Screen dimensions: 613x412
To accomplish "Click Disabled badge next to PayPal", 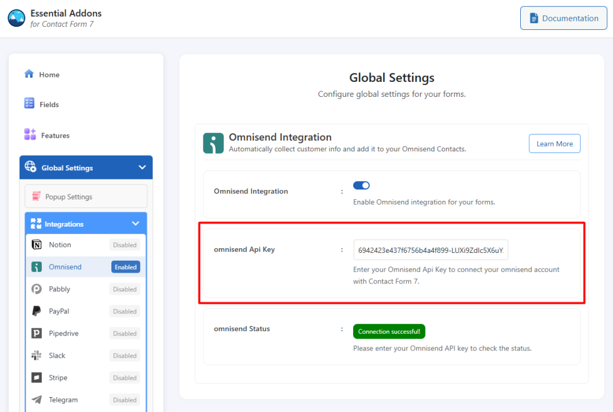I will [x=125, y=312].
